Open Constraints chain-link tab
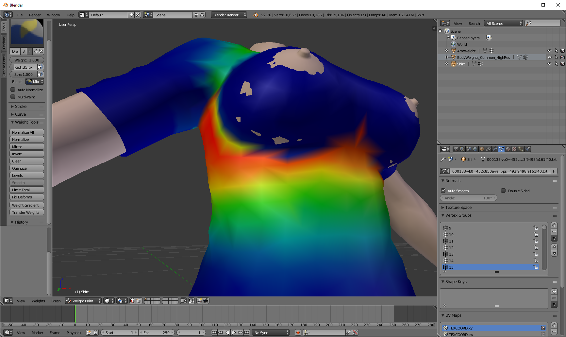 point(488,149)
